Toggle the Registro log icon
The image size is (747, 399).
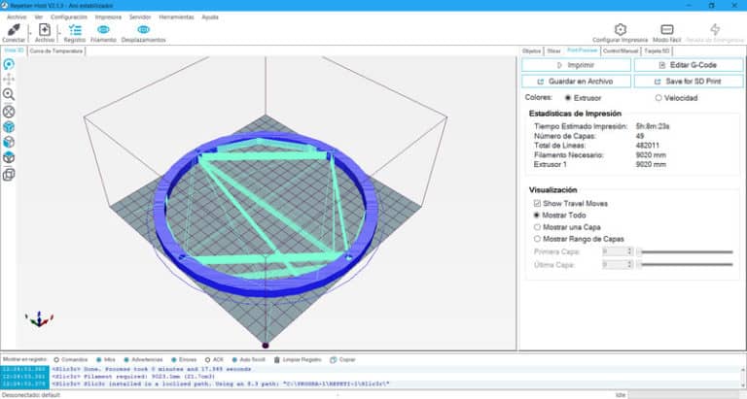pyautogui.click(x=75, y=30)
